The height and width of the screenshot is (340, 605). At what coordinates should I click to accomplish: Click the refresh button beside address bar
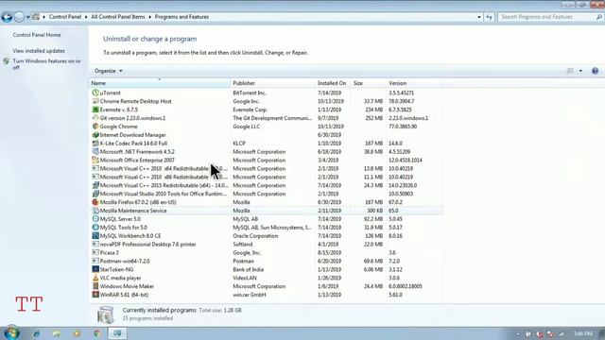tap(490, 17)
